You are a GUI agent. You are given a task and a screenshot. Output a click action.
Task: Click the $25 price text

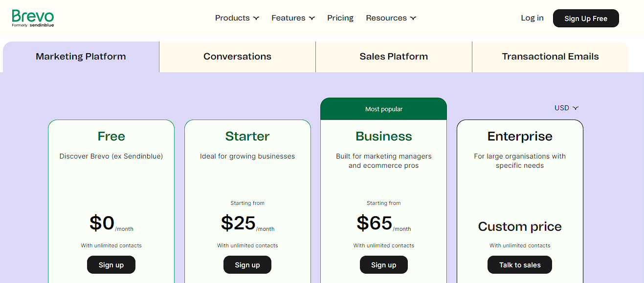238,223
